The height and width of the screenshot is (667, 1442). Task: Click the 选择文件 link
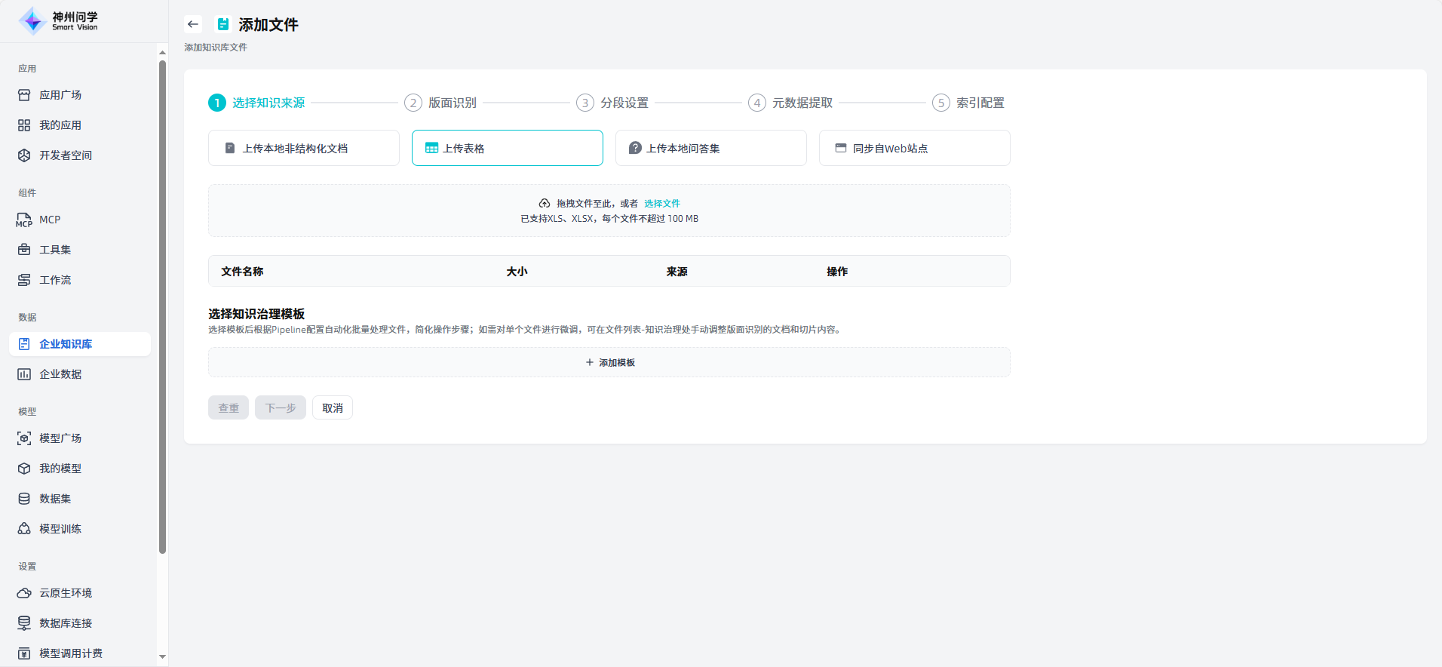[661, 204]
